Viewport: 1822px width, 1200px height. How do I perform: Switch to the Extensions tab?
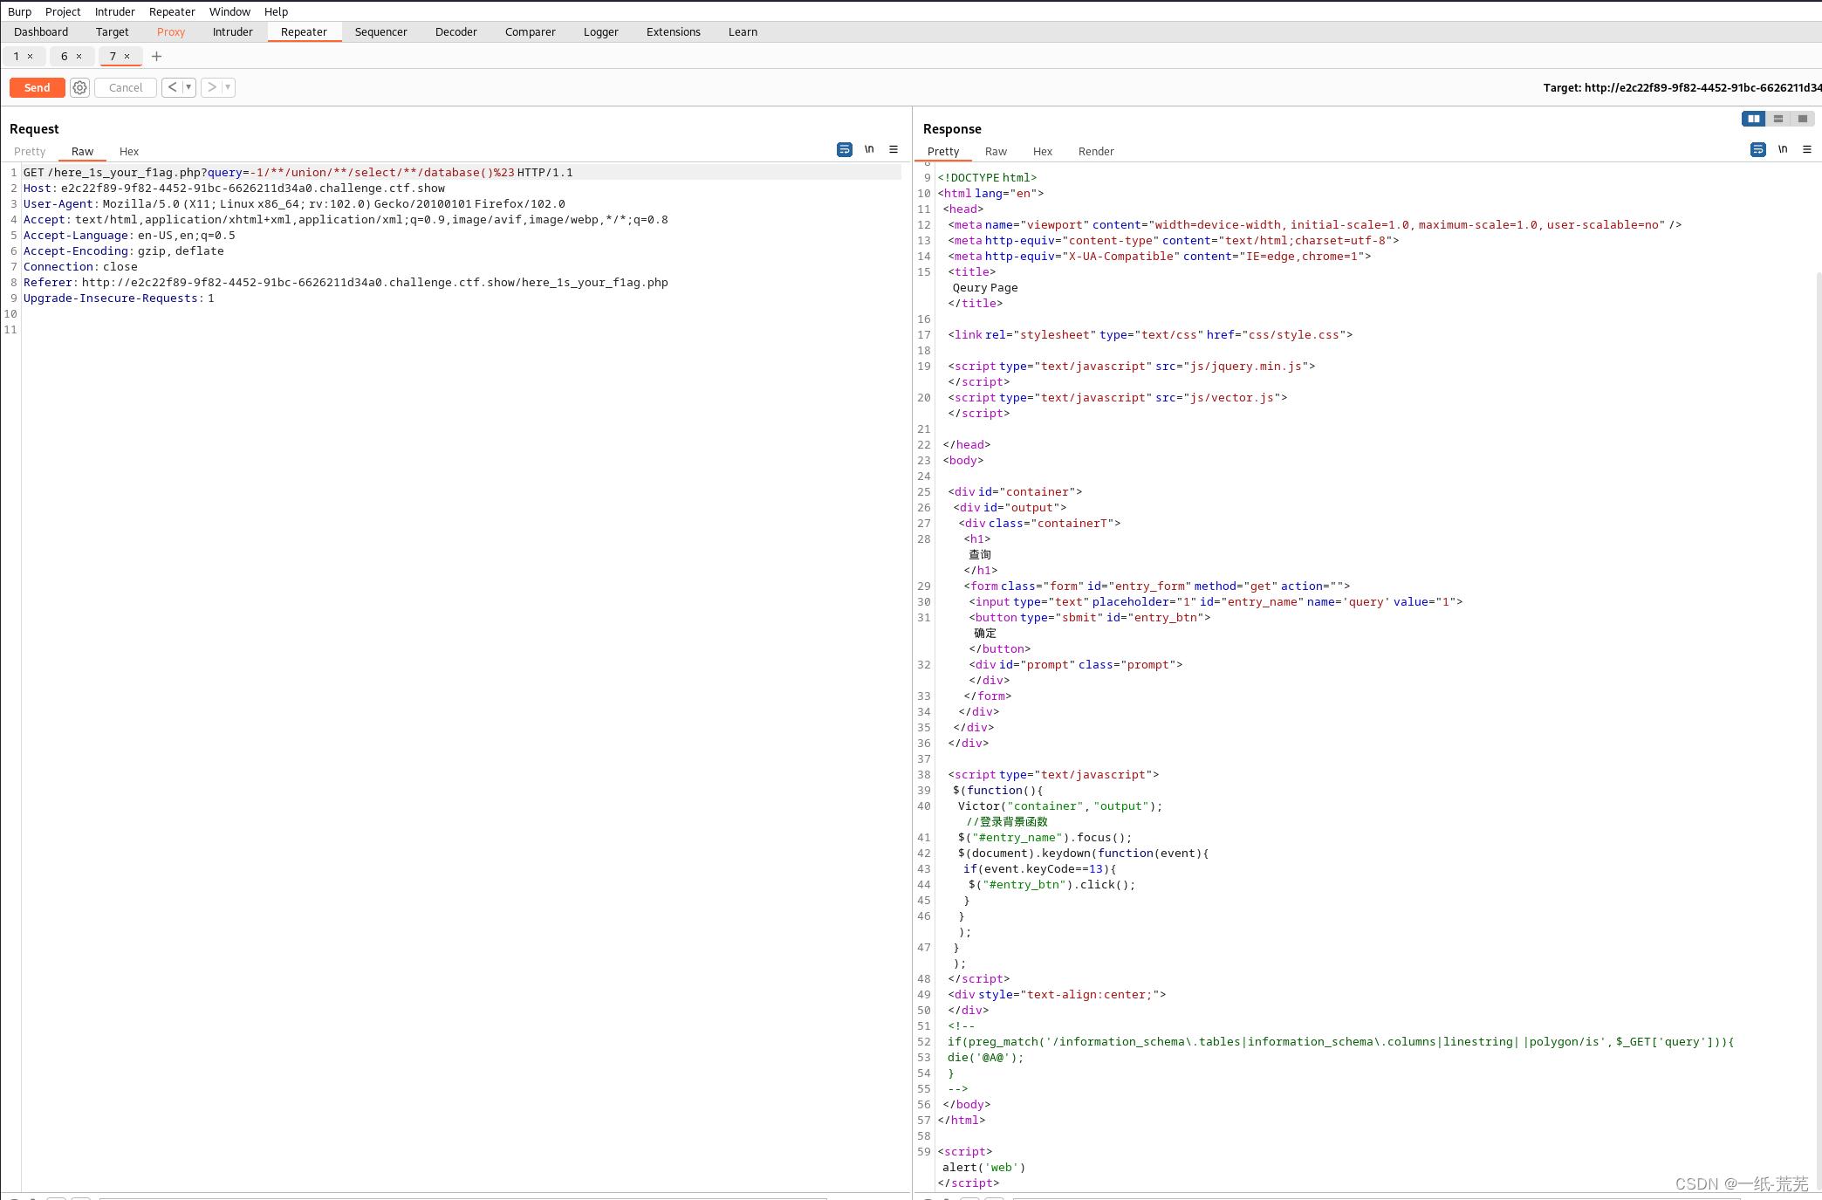(674, 31)
